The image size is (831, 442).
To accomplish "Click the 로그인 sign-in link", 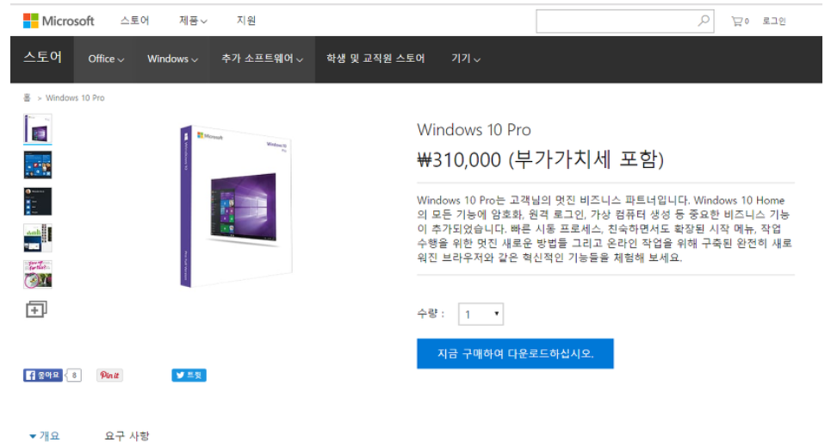I will coord(774,22).
